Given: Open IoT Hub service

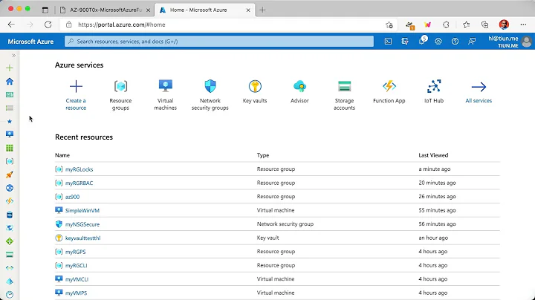Looking at the screenshot, I should click(x=434, y=91).
